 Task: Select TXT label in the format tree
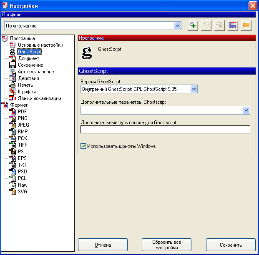pyautogui.click(x=22, y=165)
